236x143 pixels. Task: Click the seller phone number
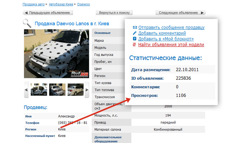[x=73, y=123]
